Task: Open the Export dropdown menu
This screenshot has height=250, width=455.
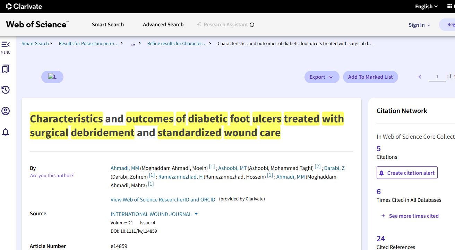Action: pos(321,77)
